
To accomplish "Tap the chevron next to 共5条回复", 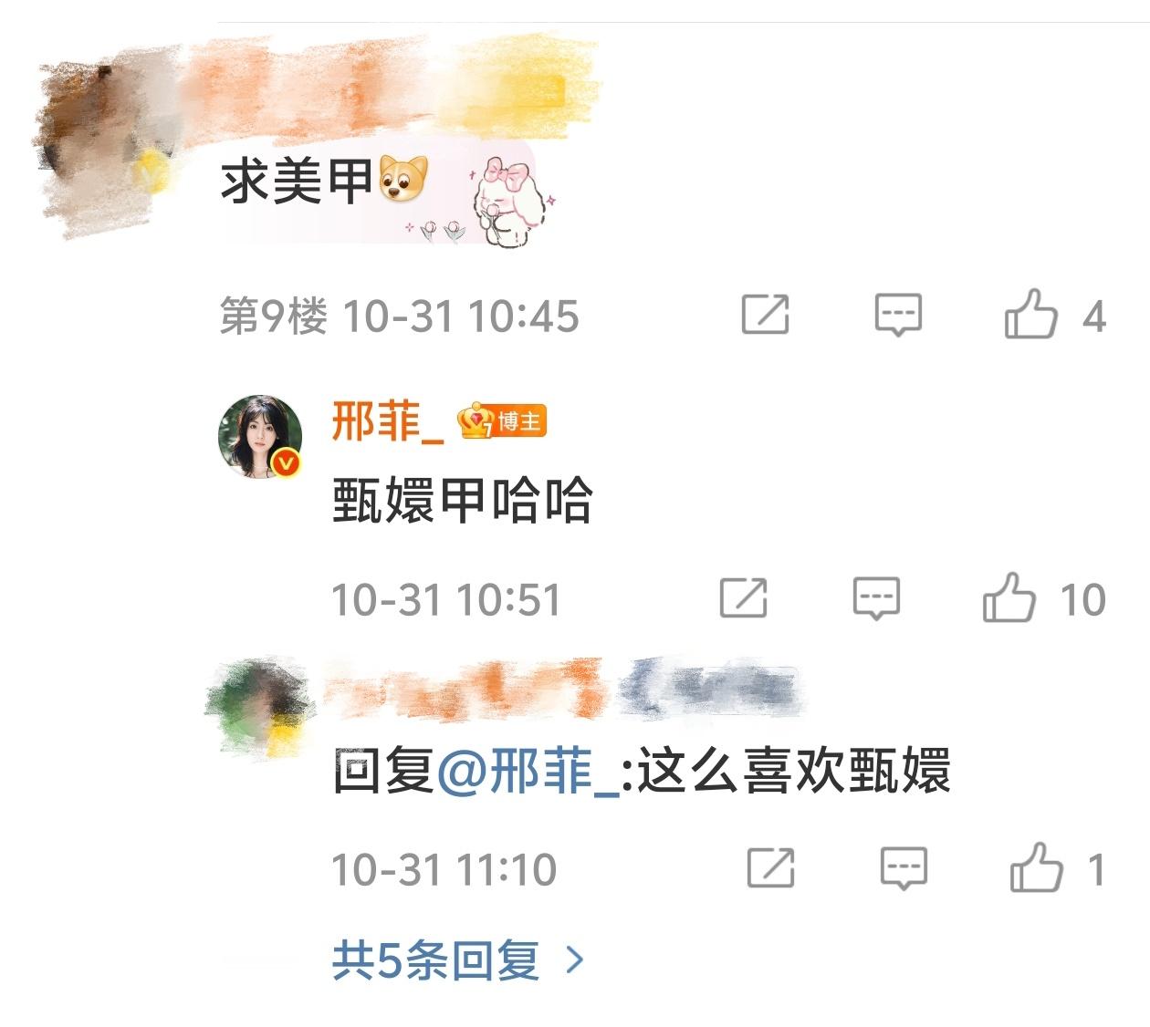I will click(575, 960).
